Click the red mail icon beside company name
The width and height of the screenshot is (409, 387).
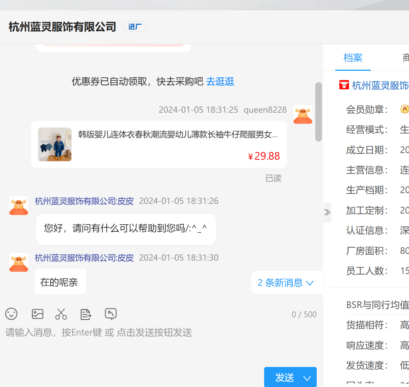(x=344, y=85)
